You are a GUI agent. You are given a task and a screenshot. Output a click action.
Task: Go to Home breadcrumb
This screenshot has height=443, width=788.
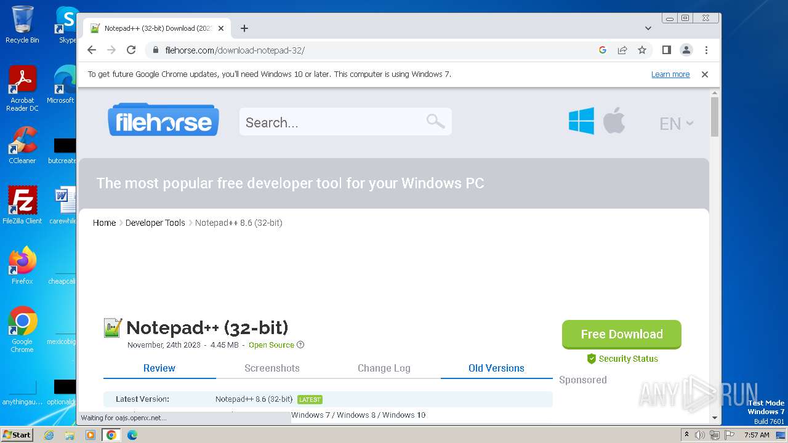(x=104, y=223)
